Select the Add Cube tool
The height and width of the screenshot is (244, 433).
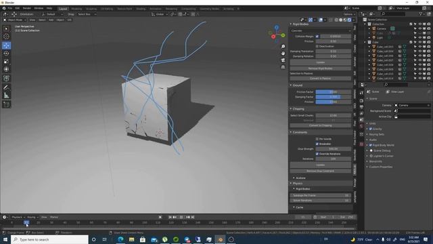tap(6, 104)
